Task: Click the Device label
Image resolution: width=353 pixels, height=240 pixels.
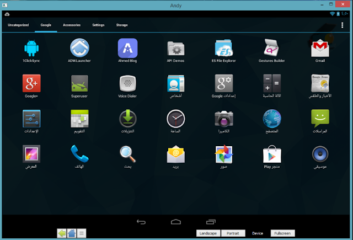Action: pyautogui.click(x=258, y=233)
